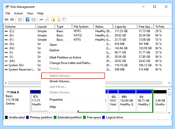Select Change Drive Letter and Paths

click(x=73, y=63)
